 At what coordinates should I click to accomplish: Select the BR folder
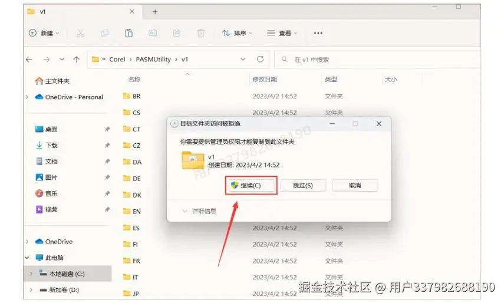coord(132,96)
